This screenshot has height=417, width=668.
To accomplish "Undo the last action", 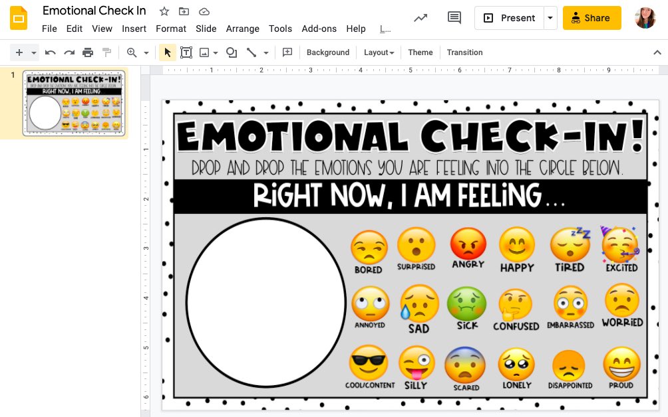I will 51,52.
